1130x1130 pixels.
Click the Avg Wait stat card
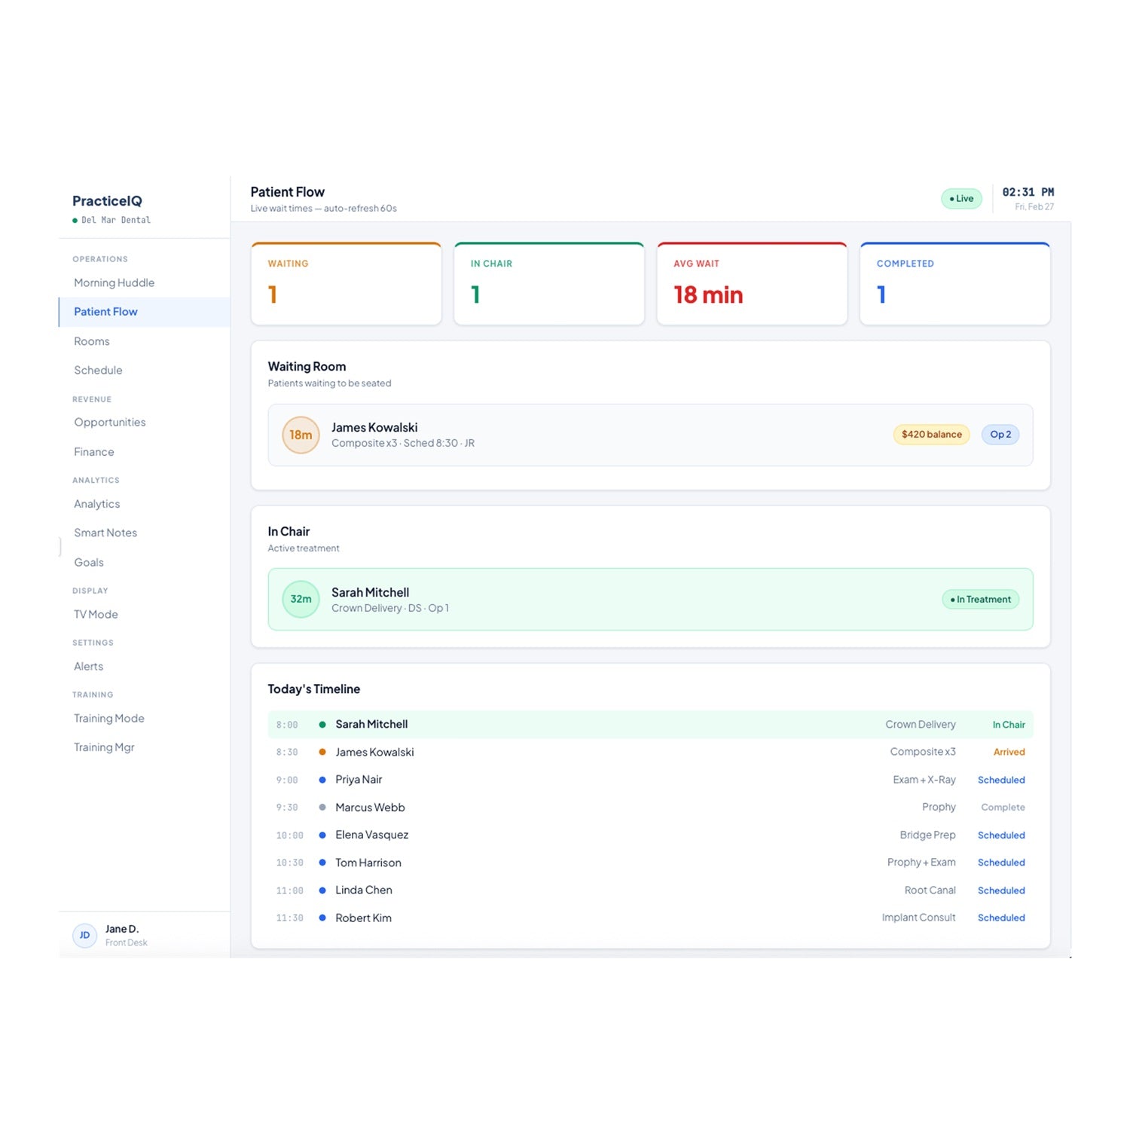click(752, 284)
